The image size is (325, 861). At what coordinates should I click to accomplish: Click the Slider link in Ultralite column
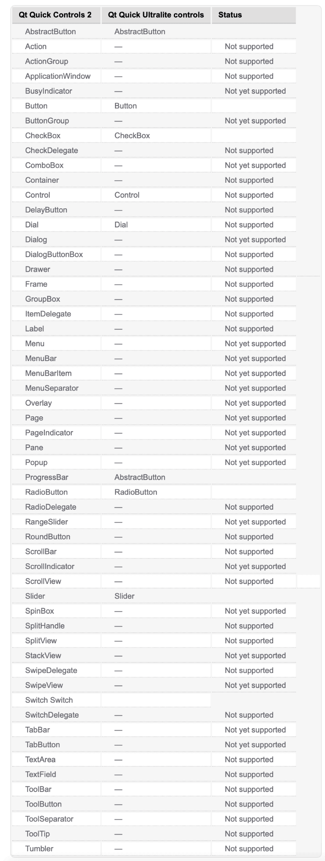coord(124,596)
